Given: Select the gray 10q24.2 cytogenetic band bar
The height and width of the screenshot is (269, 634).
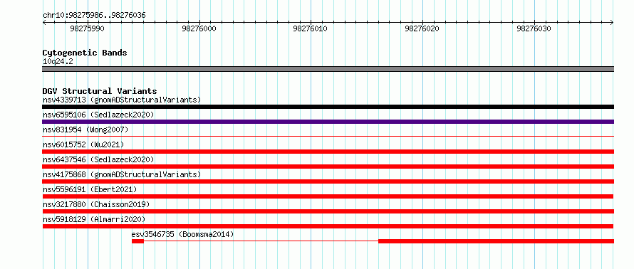Looking at the screenshot, I should click(x=328, y=69).
